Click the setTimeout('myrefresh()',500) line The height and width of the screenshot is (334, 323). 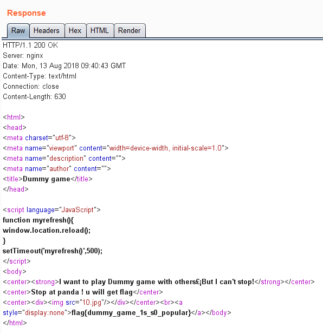point(53,251)
